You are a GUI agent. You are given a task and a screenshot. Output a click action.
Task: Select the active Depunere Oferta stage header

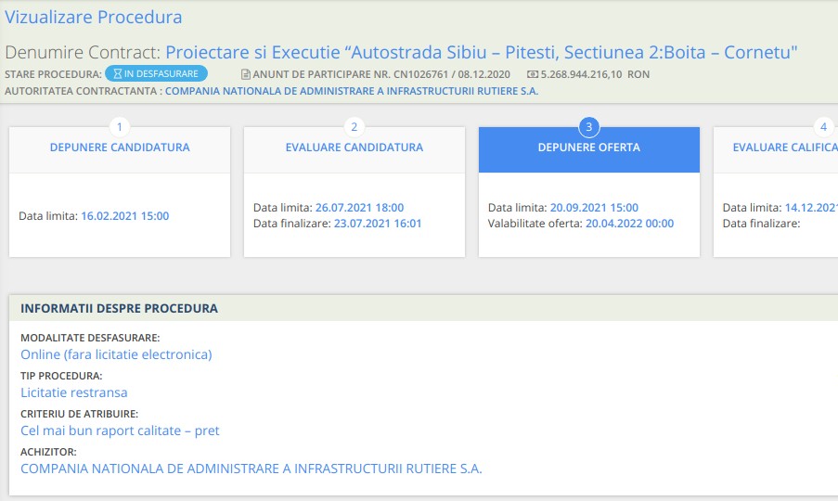[x=588, y=148]
